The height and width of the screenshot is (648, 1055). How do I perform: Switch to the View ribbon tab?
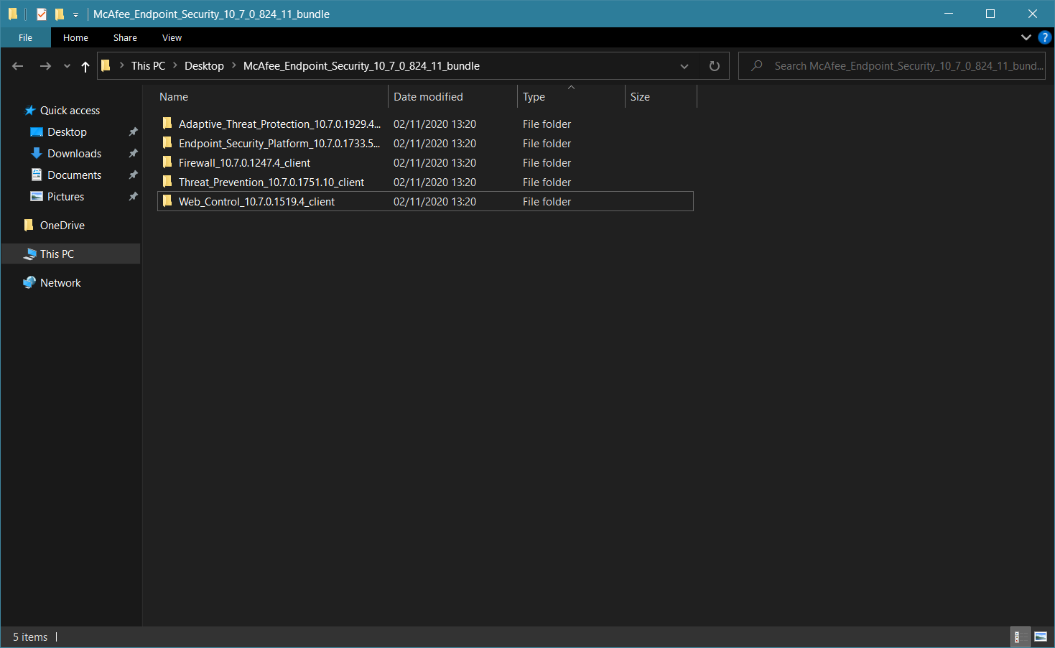(x=172, y=37)
